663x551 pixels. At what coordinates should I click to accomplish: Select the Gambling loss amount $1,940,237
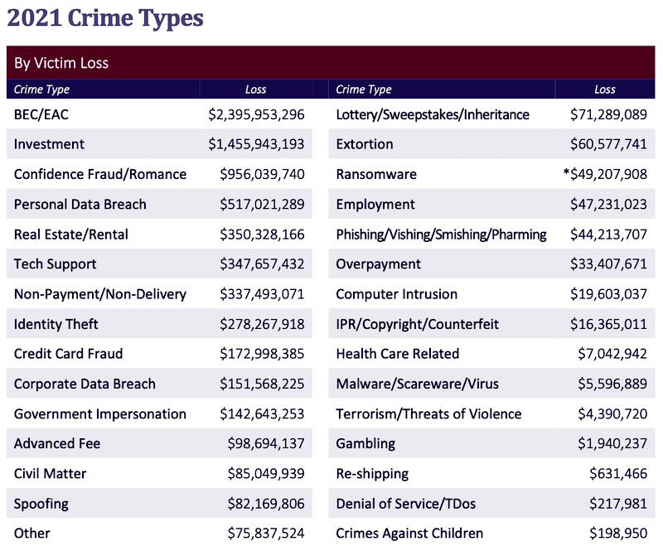click(x=612, y=443)
